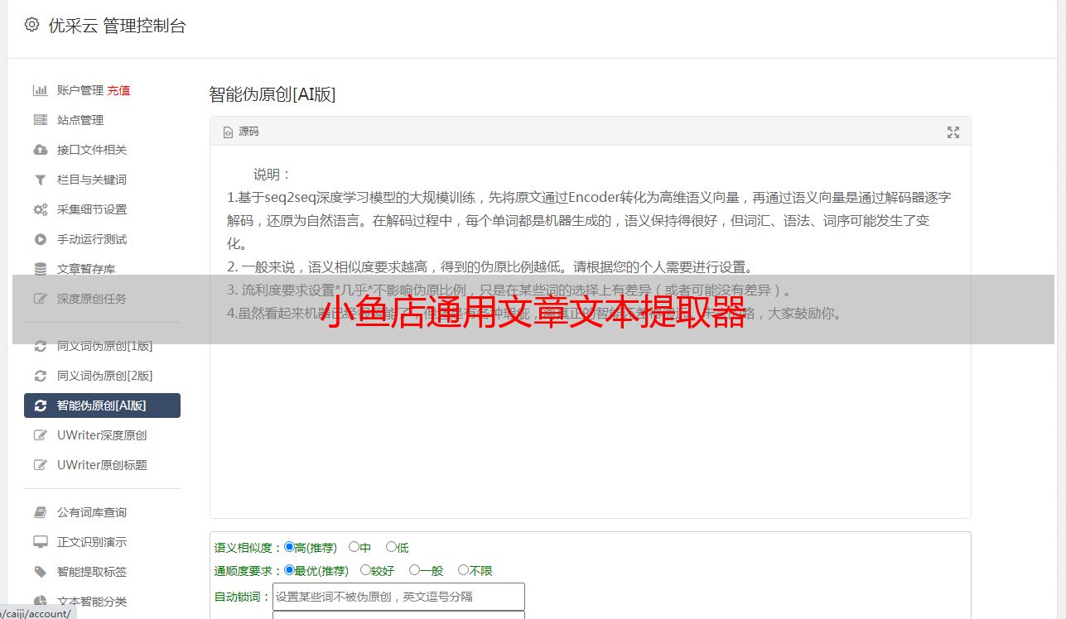Click the edit icon for UWriter原创标题
The image size is (1066, 619).
pos(40,465)
